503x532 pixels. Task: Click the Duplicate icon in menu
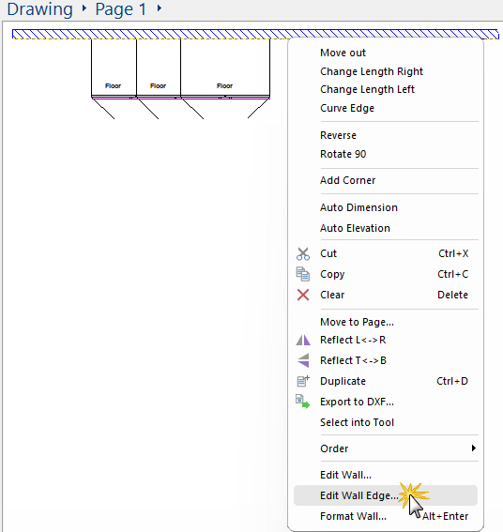(x=303, y=381)
